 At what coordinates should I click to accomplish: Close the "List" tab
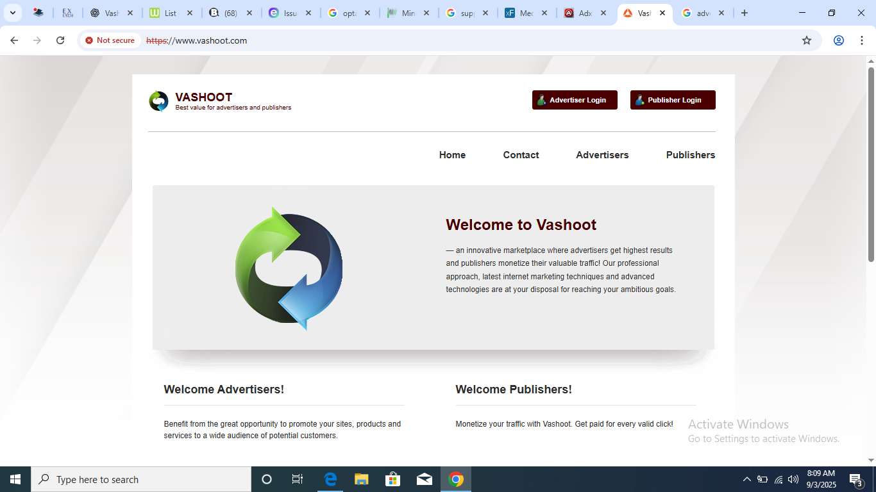[x=190, y=13]
